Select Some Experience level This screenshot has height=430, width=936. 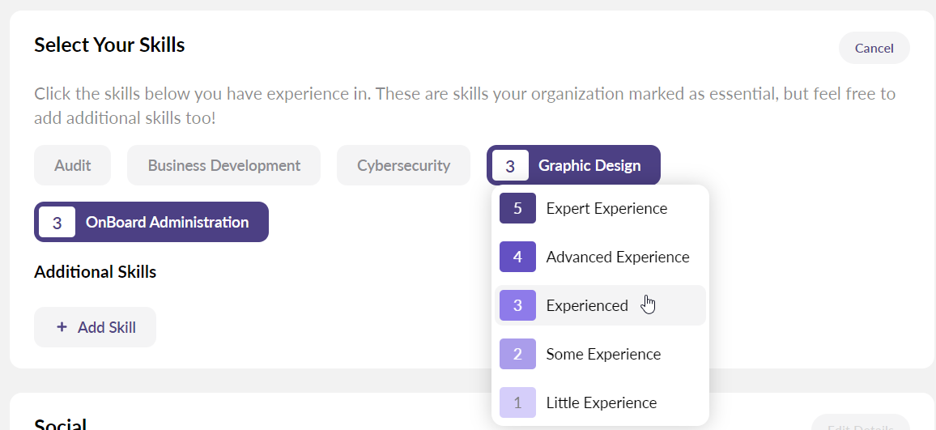[x=603, y=354]
